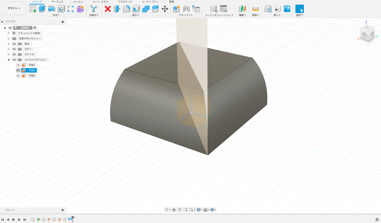This screenshot has height=223, width=381.
Task: Show the hidden 平面1 plane
Action: (x=18, y=65)
